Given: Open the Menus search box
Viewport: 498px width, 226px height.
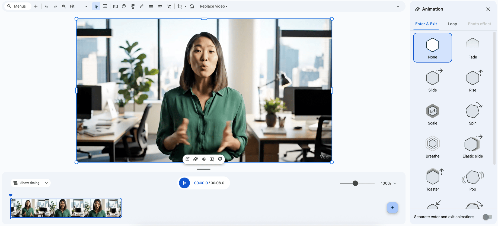Looking at the screenshot, I should 18,6.
